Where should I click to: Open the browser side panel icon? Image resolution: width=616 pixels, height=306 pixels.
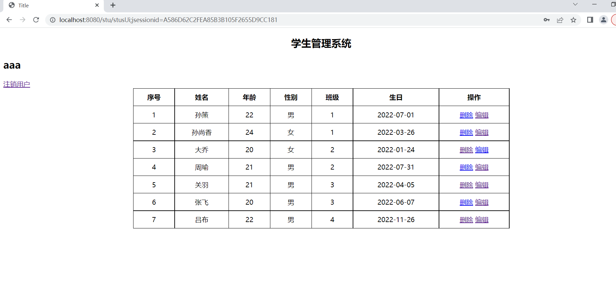pos(590,20)
